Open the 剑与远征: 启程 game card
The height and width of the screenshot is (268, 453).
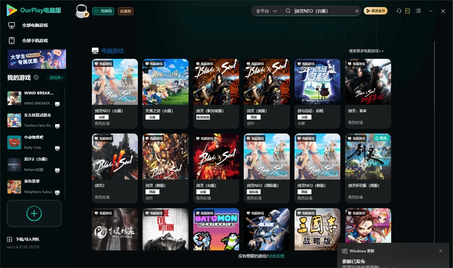click(318, 94)
